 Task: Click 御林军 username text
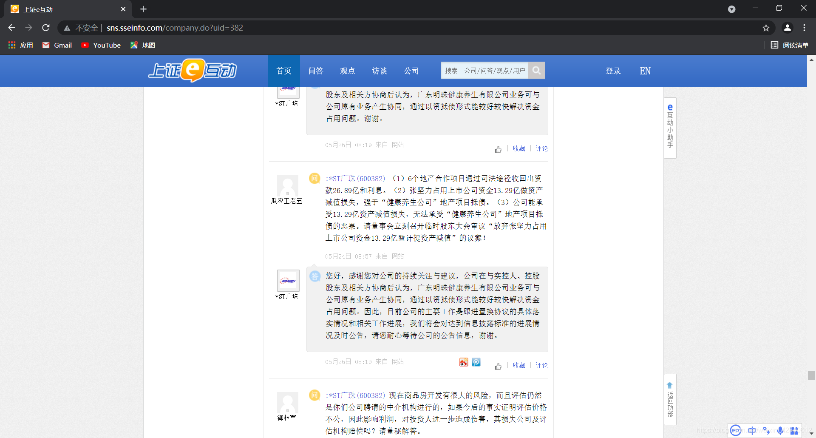(x=287, y=418)
